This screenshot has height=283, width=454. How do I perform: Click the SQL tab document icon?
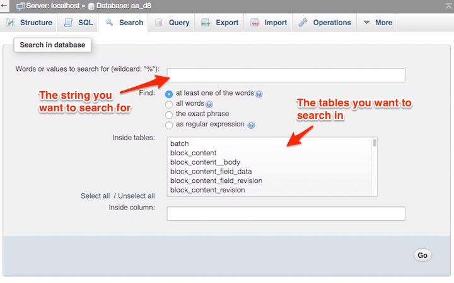pyautogui.click(x=68, y=23)
